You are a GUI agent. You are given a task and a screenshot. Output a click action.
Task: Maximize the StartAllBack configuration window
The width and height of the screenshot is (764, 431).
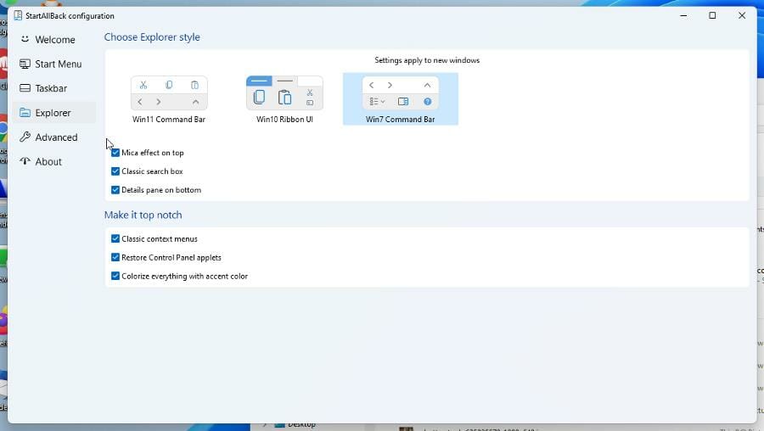(712, 15)
